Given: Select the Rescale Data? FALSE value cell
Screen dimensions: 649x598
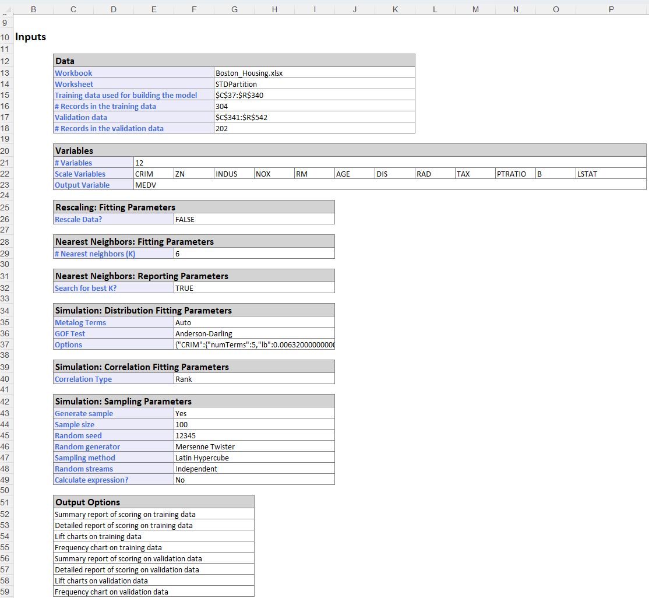Looking at the screenshot, I should click(x=254, y=219).
